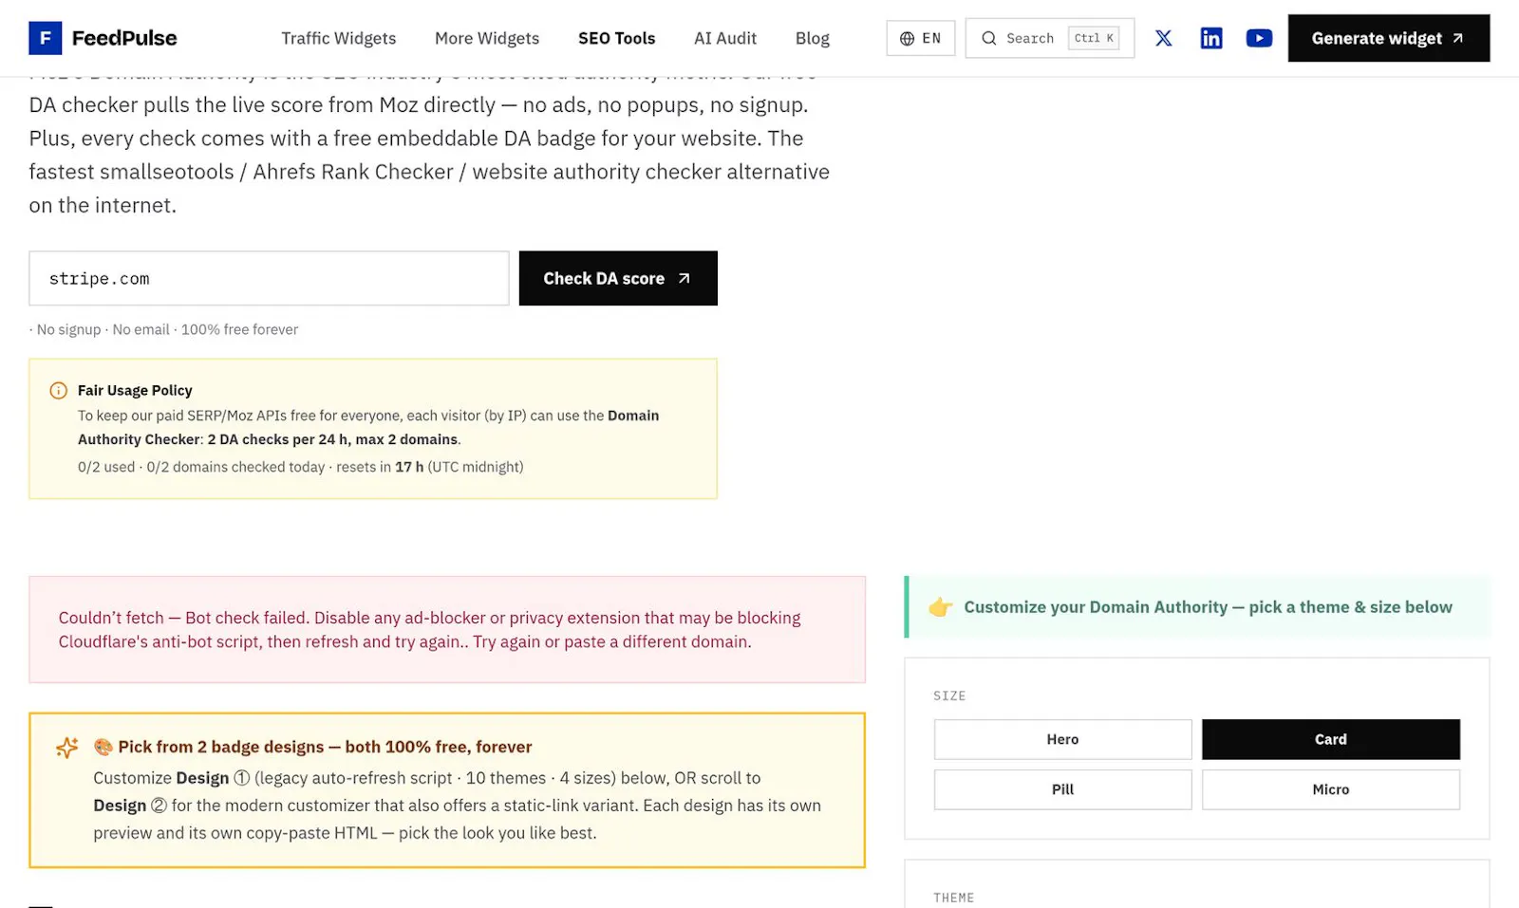Image resolution: width=1519 pixels, height=908 pixels.
Task: Select the Pill size option
Action: (1062, 789)
